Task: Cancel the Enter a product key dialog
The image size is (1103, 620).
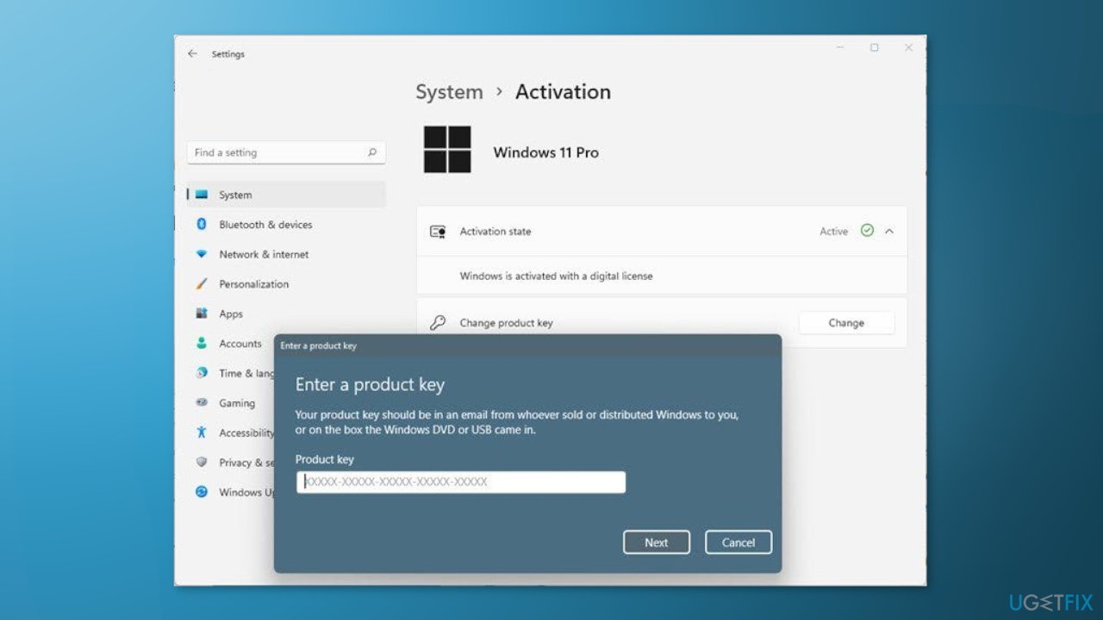Action: (738, 542)
